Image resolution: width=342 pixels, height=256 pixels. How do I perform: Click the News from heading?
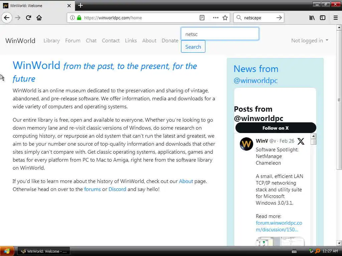click(256, 69)
